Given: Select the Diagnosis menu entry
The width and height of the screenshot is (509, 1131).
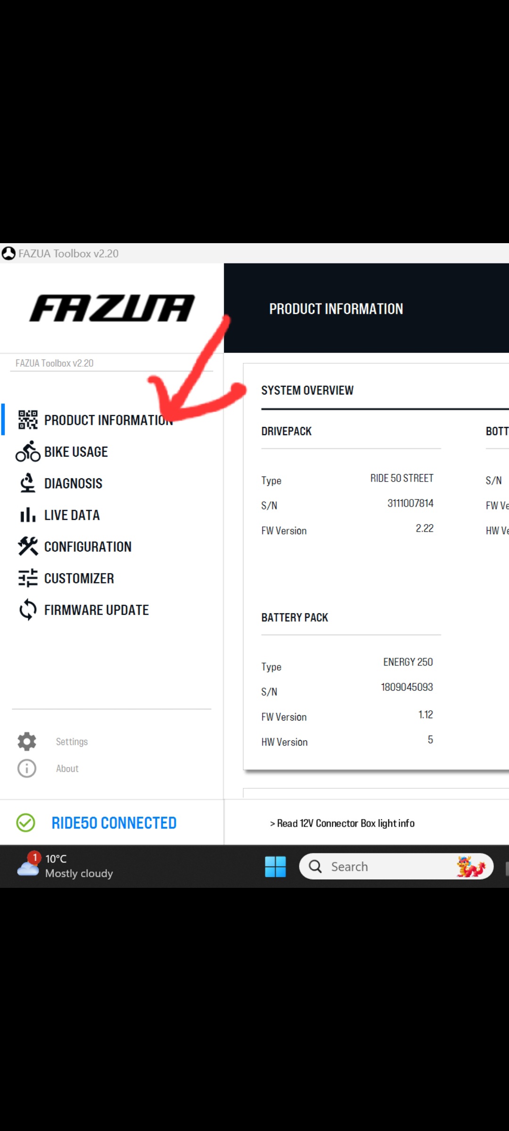Looking at the screenshot, I should [73, 484].
